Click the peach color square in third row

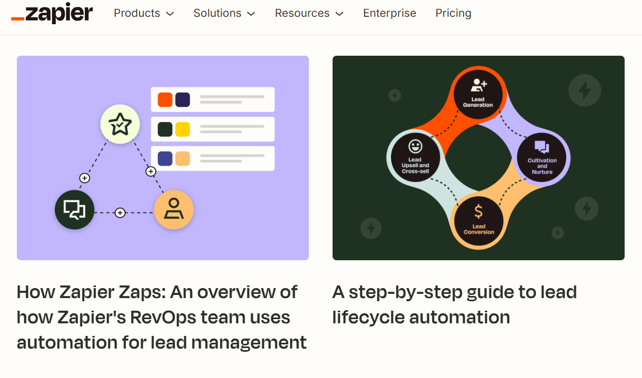pos(183,158)
